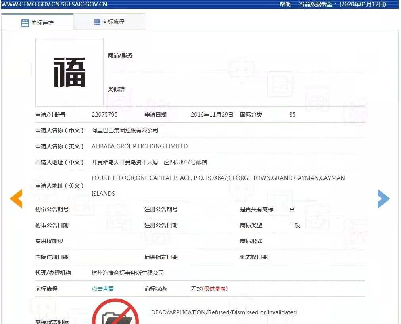Select the English address starting FOURTH FLOOR

click(218, 178)
